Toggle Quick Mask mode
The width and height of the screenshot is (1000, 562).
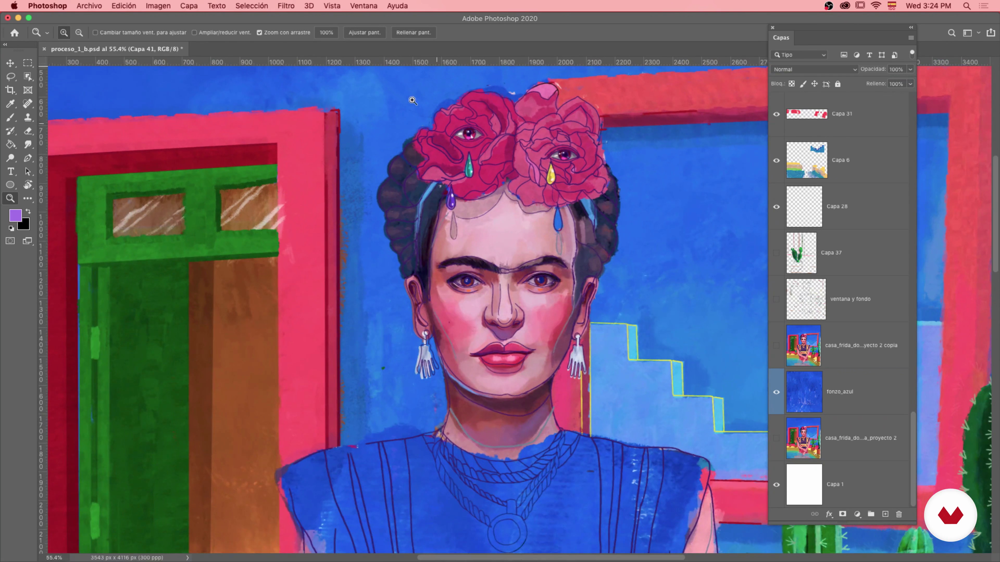point(10,241)
